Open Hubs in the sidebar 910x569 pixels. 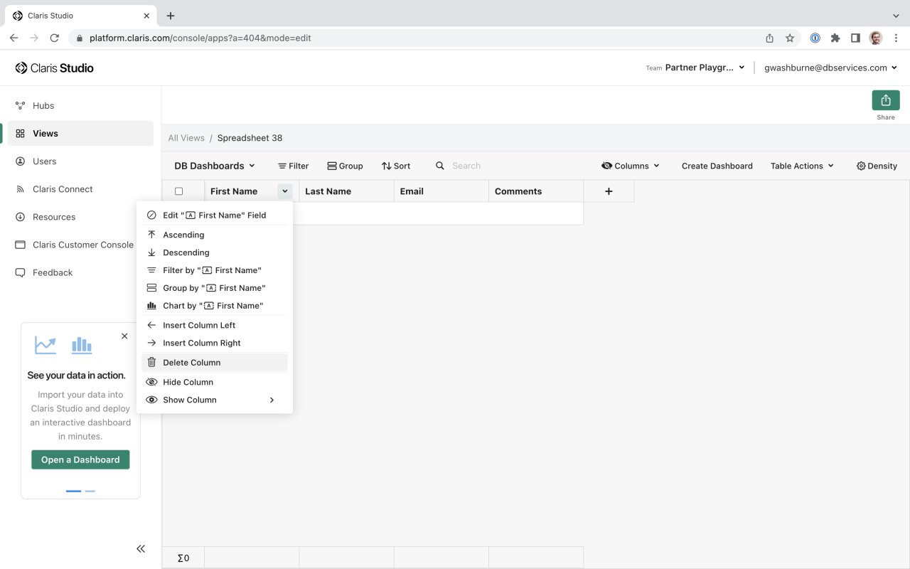click(80, 105)
